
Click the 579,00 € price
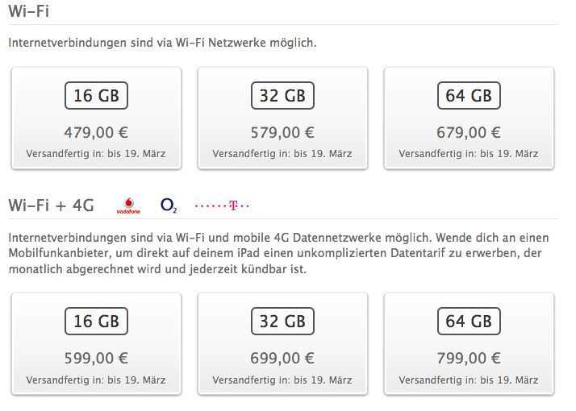[x=282, y=132]
